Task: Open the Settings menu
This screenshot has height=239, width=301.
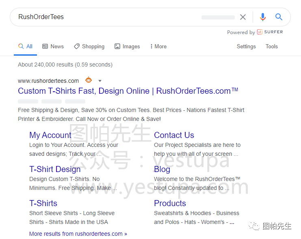Action: click(246, 47)
